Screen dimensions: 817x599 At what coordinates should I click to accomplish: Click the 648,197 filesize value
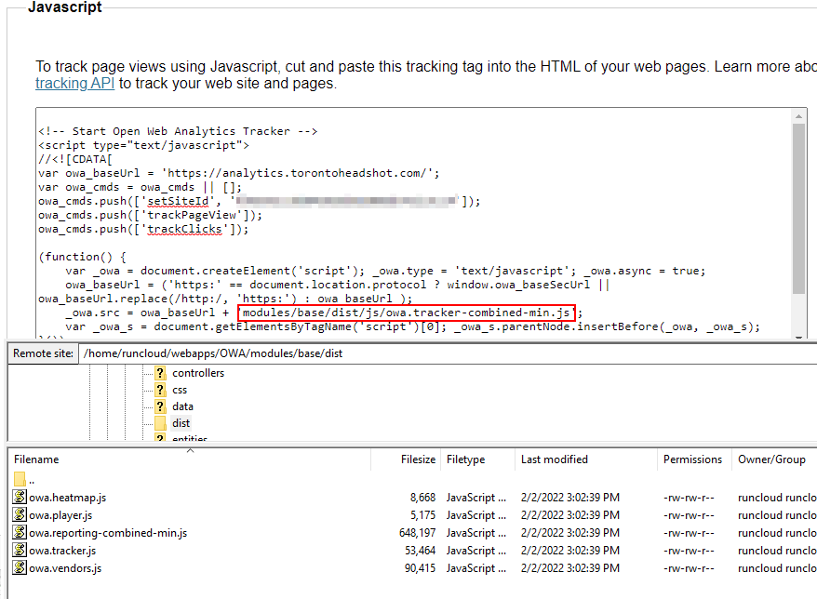[418, 533]
